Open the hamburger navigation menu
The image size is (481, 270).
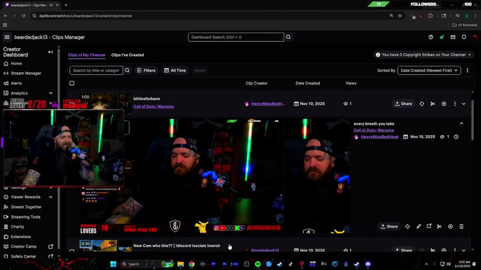(x=7, y=37)
